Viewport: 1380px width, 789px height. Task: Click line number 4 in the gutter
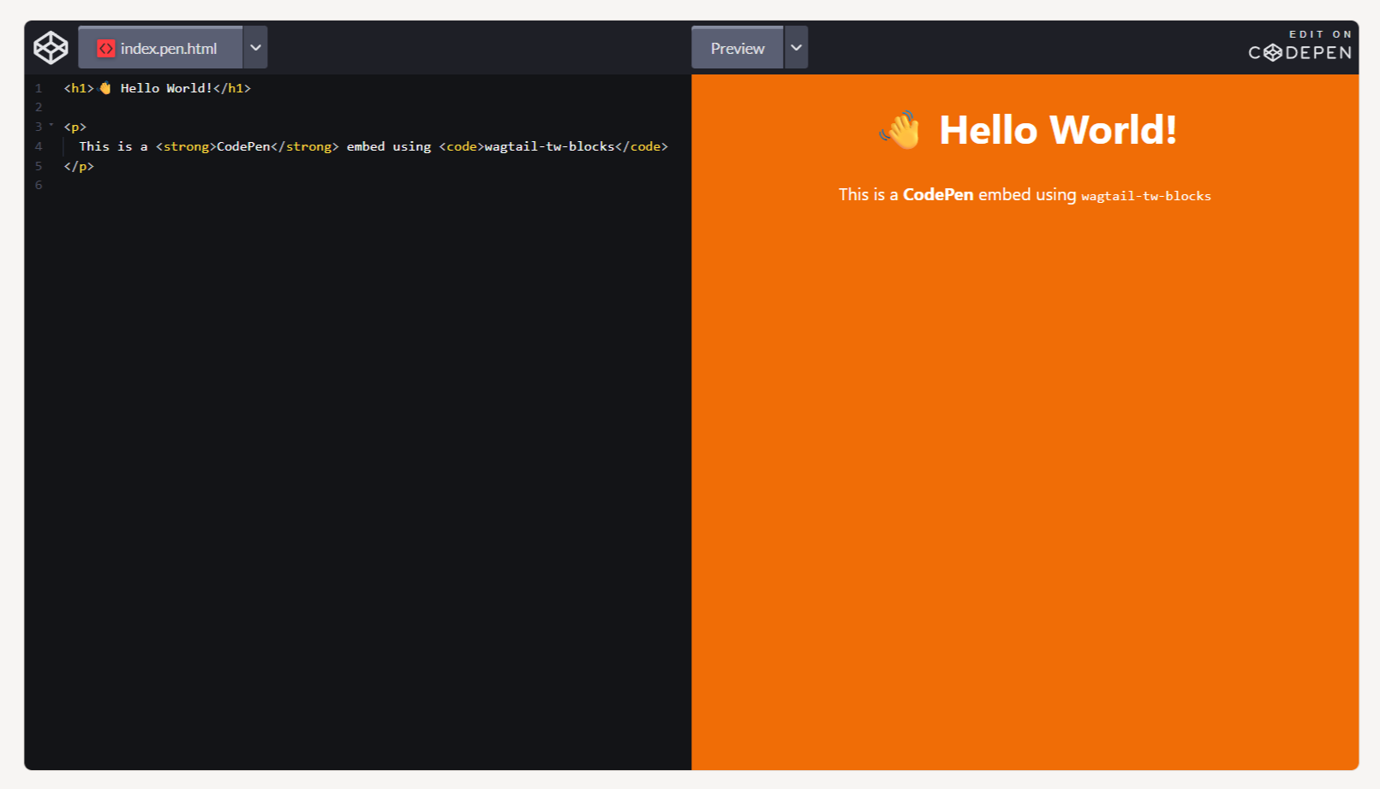point(39,146)
